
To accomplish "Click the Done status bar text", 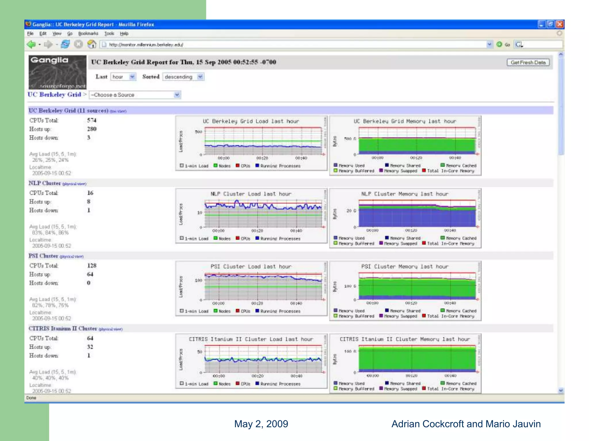I will tap(31, 398).
